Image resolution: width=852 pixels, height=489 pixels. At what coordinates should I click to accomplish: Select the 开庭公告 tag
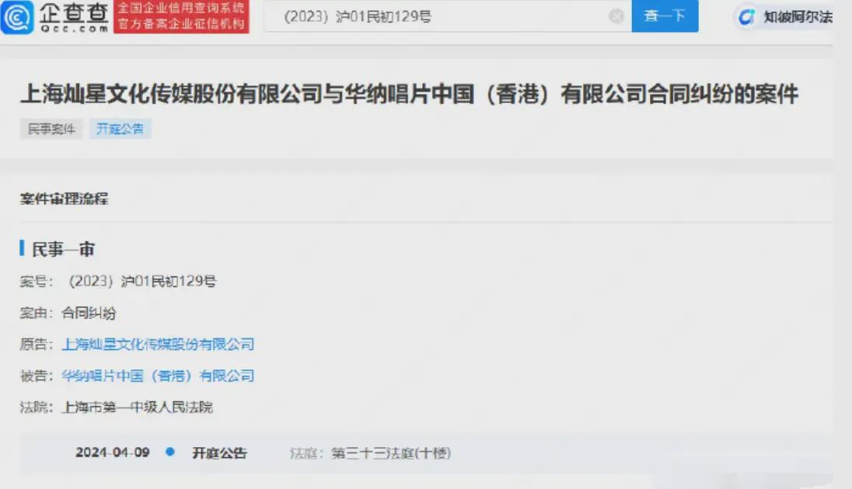click(x=120, y=129)
